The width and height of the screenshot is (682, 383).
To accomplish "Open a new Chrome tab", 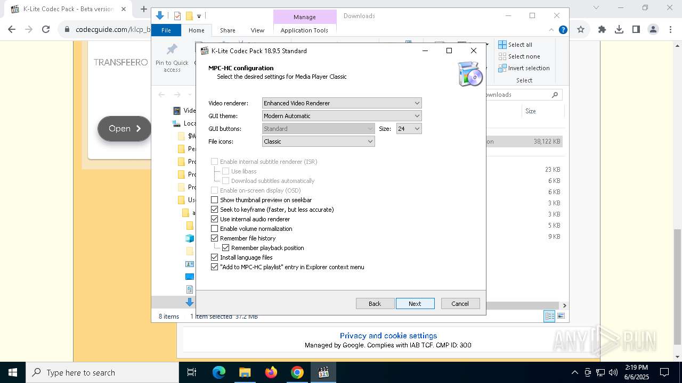I will [143, 9].
